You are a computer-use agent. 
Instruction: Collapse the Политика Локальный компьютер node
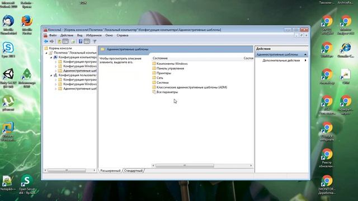click(x=46, y=52)
